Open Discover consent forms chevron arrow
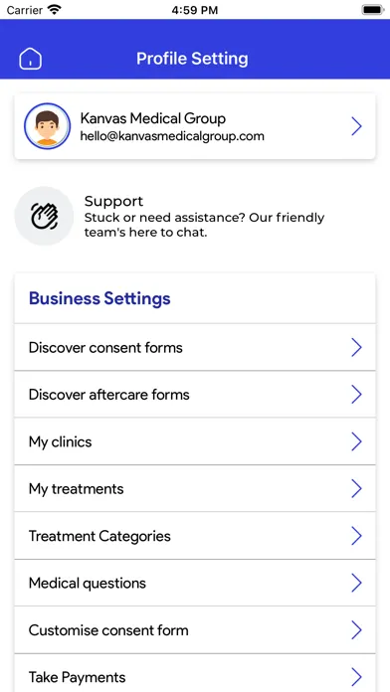This screenshot has width=390, height=692. click(x=356, y=348)
